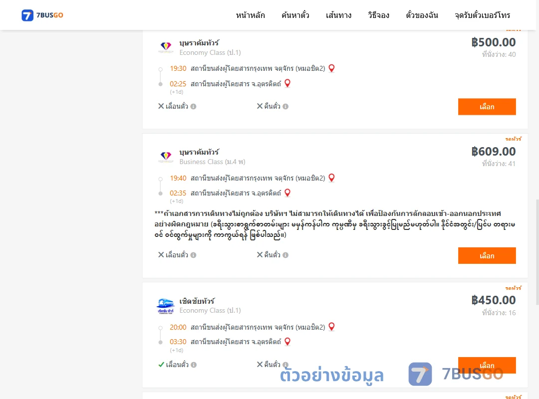Open the วิธีจอง menu item

[x=378, y=15]
